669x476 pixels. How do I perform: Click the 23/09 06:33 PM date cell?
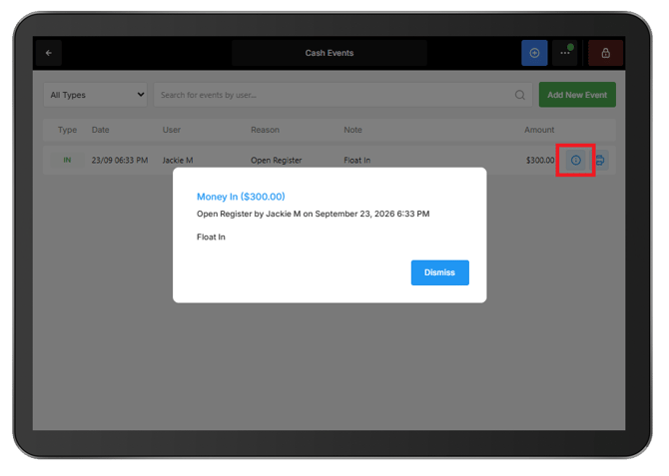tap(120, 161)
